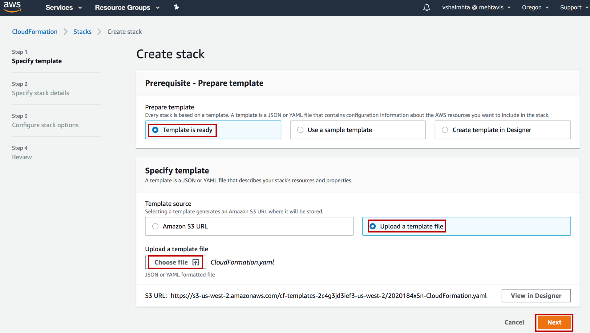Select Step 1 Specify template
Image resolution: width=590 pixels, height=333 pixels.
tap(37, 57)
